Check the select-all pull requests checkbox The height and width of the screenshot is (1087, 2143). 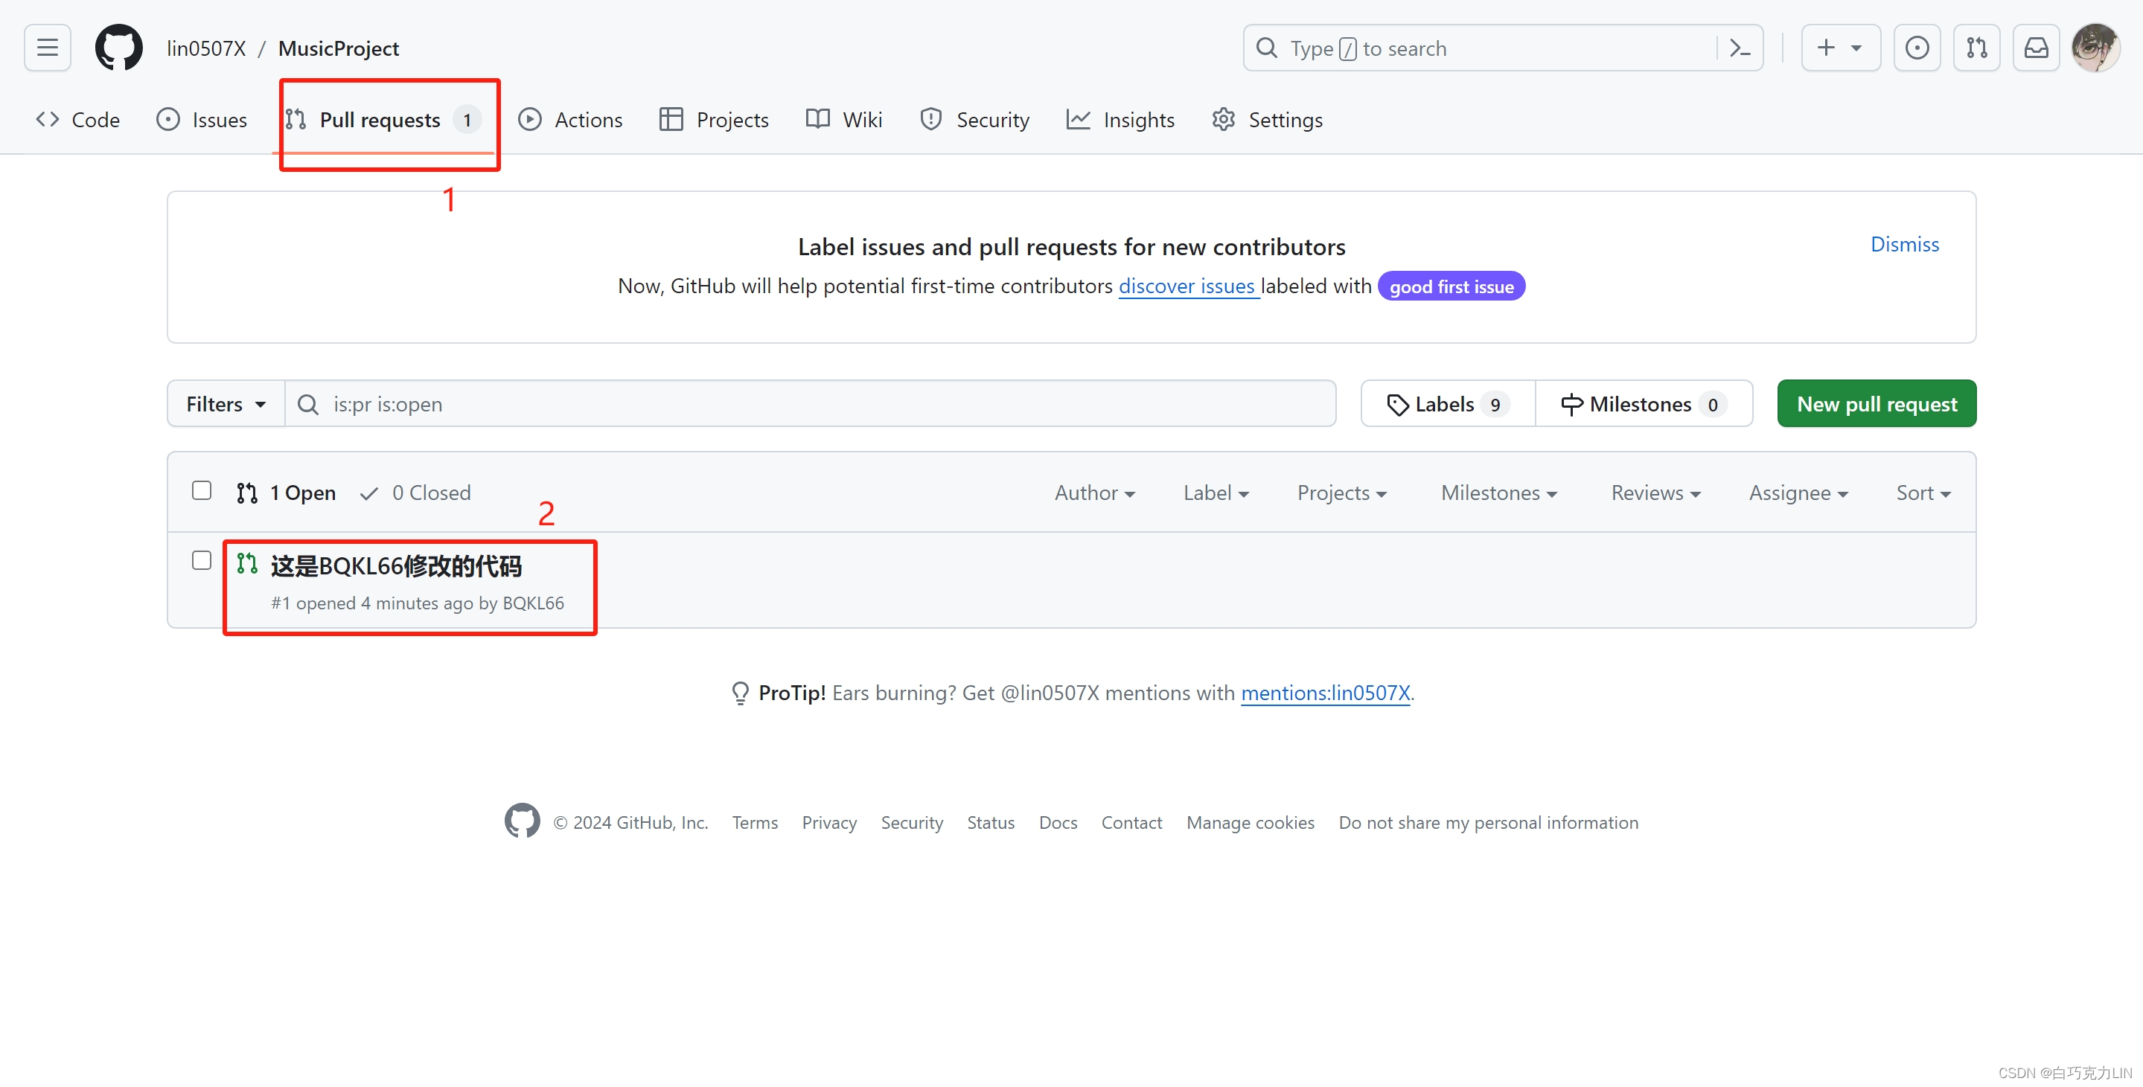[x=201, y=491]
